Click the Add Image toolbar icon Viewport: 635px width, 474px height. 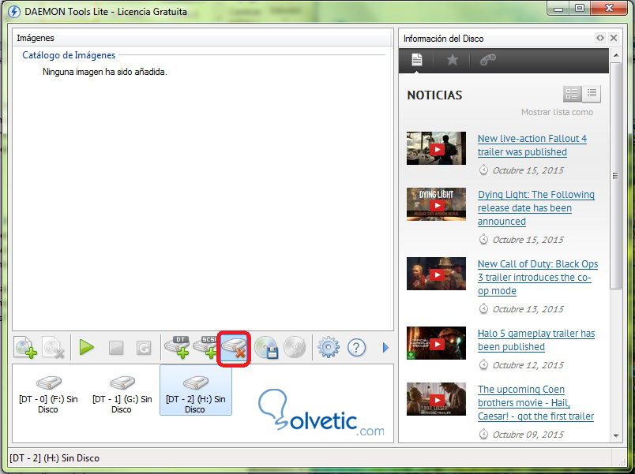[x=25, y=348]
